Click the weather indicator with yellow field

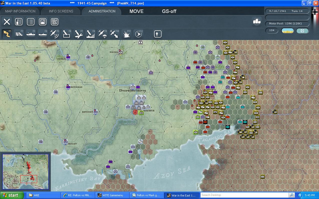click(x=288, y=31)
